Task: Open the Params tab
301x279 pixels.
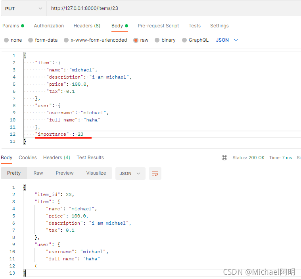Action: [13, 26]
